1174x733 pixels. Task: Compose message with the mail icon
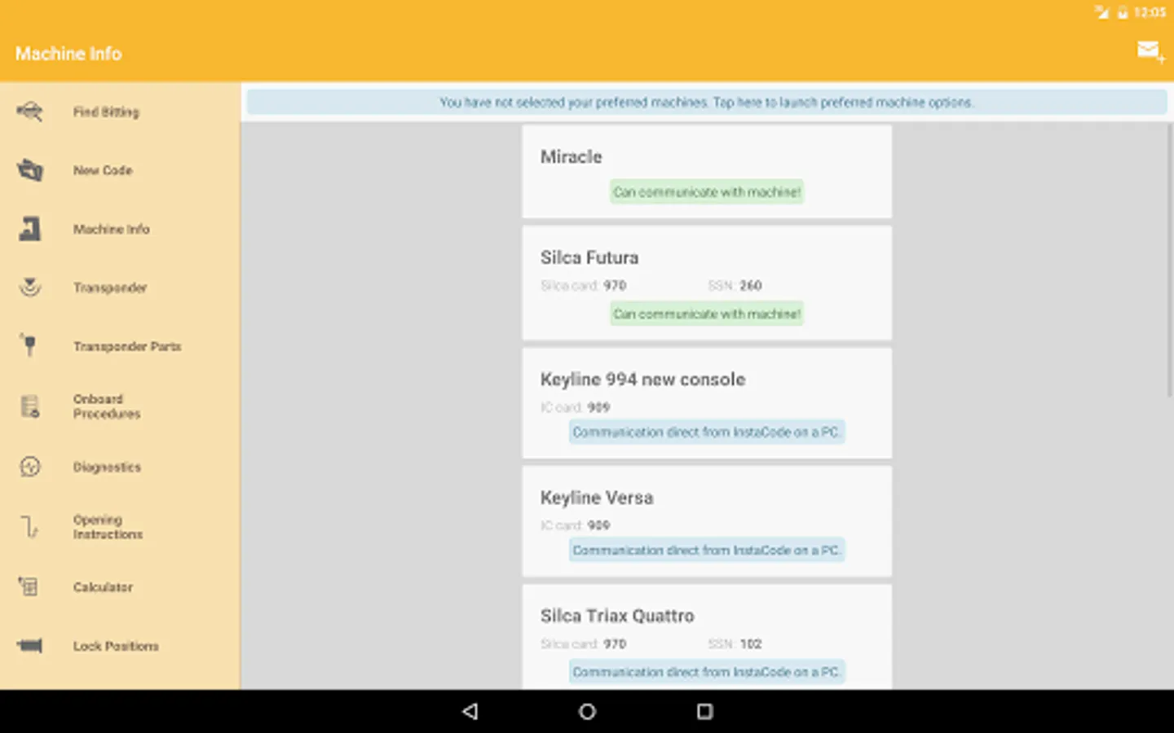point(1150,52)
